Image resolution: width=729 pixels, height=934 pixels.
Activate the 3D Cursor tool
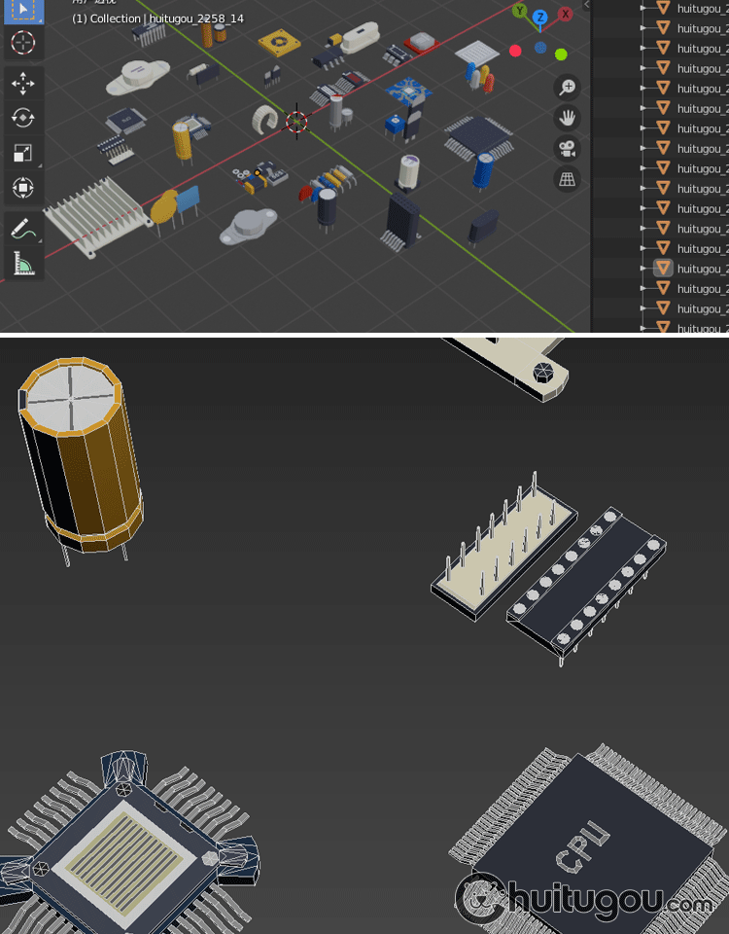22,43
